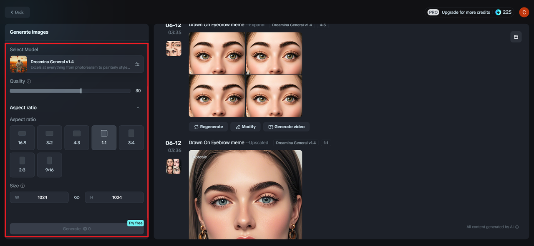Click the Quality info icon
The width and height of the screenshot is (534, 246).
[29, 81]
